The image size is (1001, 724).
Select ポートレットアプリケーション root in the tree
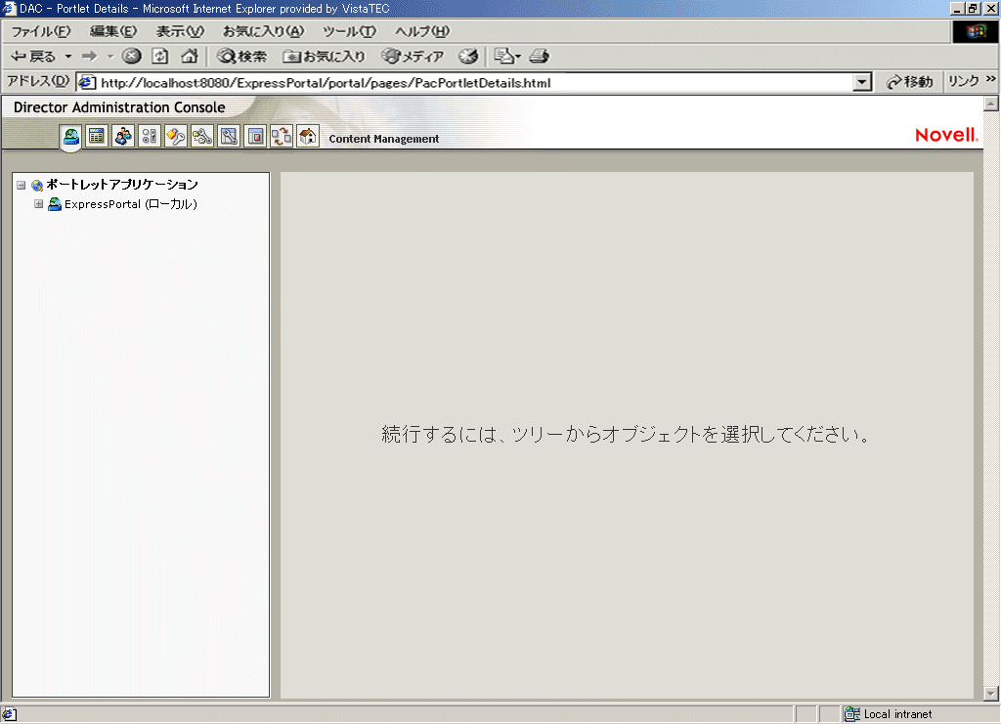pyautogui.click(x=122, y=185)
